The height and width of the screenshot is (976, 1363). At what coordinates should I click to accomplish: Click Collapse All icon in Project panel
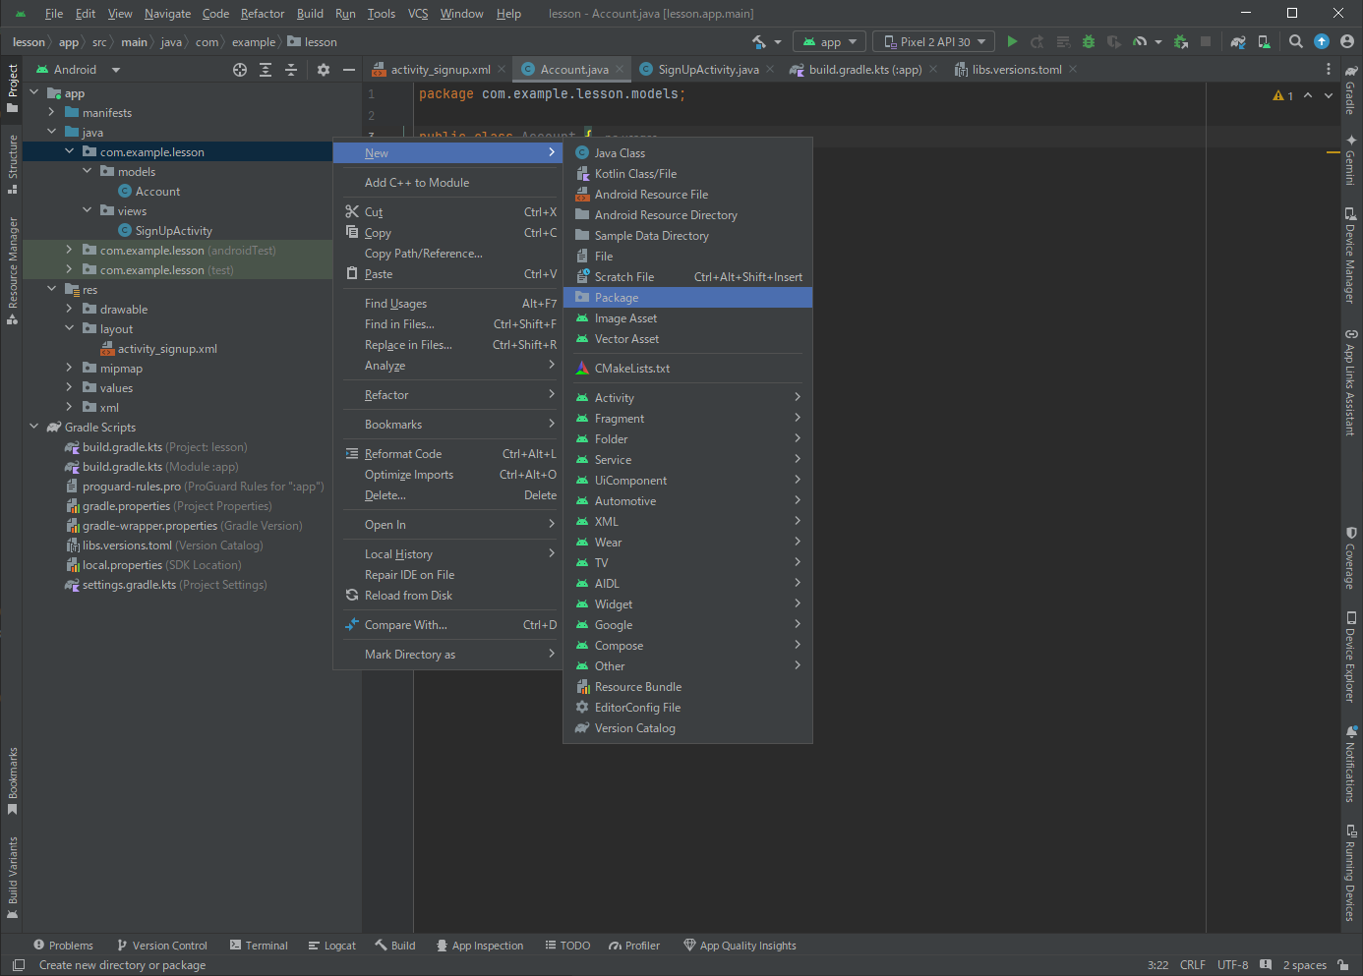291,70
